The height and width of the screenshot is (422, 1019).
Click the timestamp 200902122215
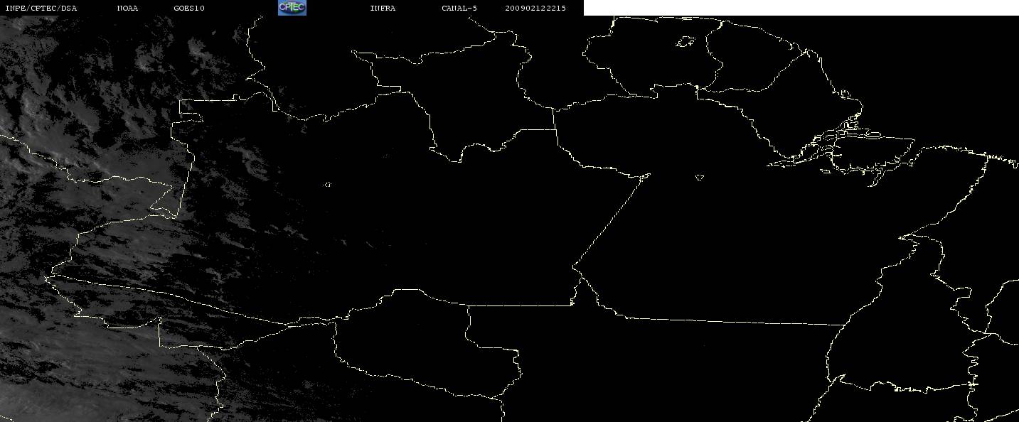tap(536, 9)
